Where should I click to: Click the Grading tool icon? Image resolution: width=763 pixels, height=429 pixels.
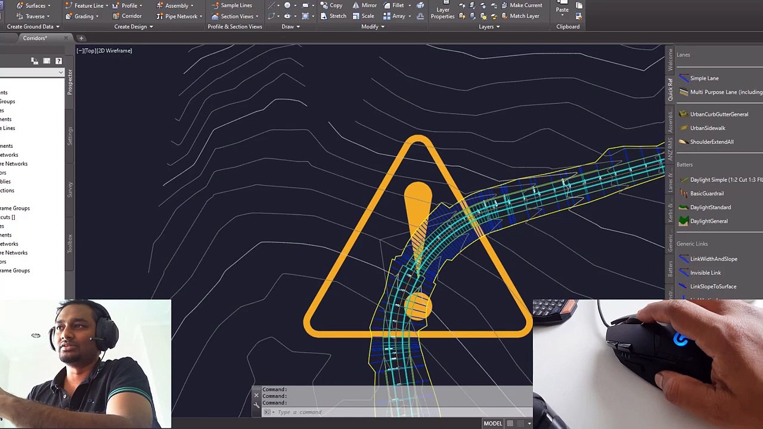pyautogui.click(x=69, y=16)
